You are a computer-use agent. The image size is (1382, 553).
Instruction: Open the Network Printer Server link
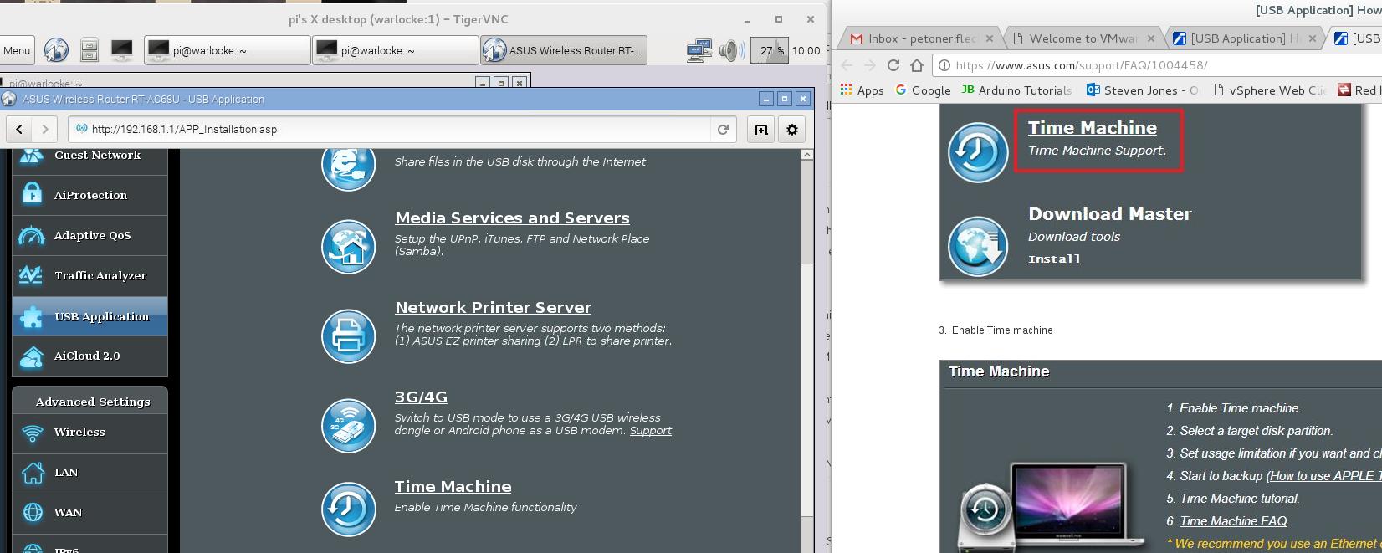[493, 308]
